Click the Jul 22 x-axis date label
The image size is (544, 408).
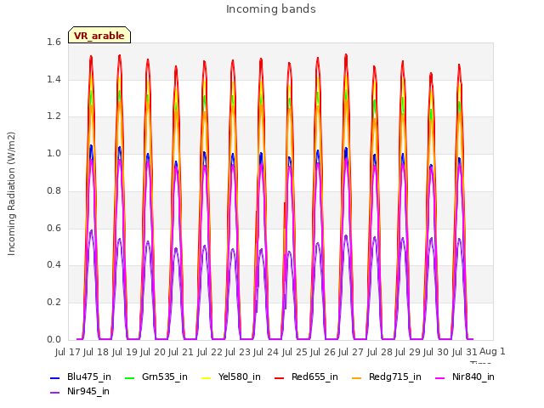pos(210,353)
